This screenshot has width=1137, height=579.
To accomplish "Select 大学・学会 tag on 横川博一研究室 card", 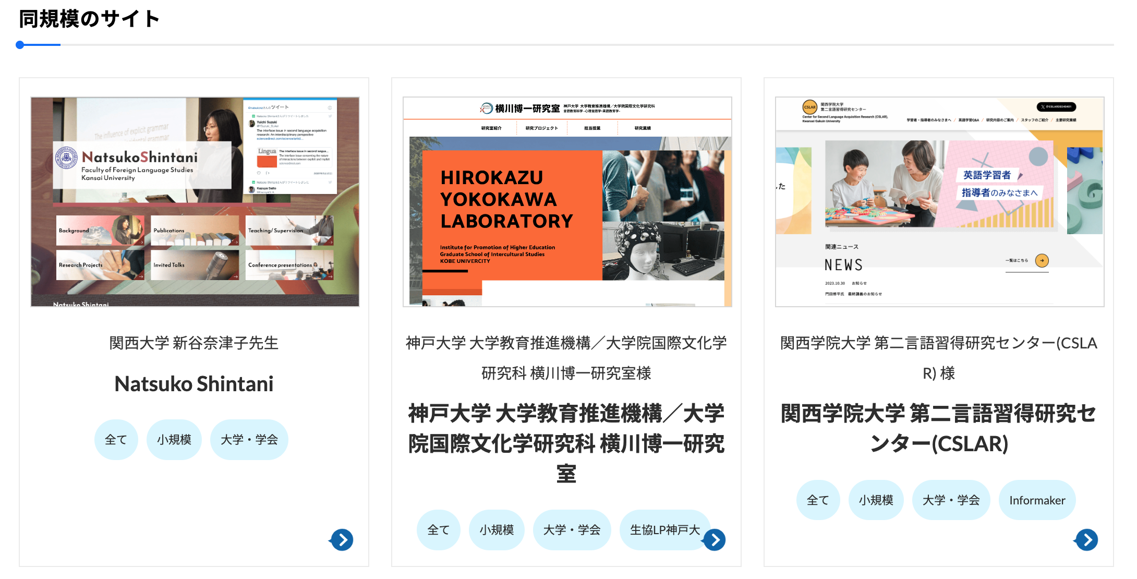I will [x=572, y=530].
